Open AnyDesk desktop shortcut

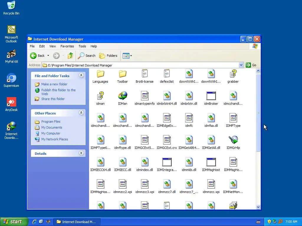pos(12,104)
